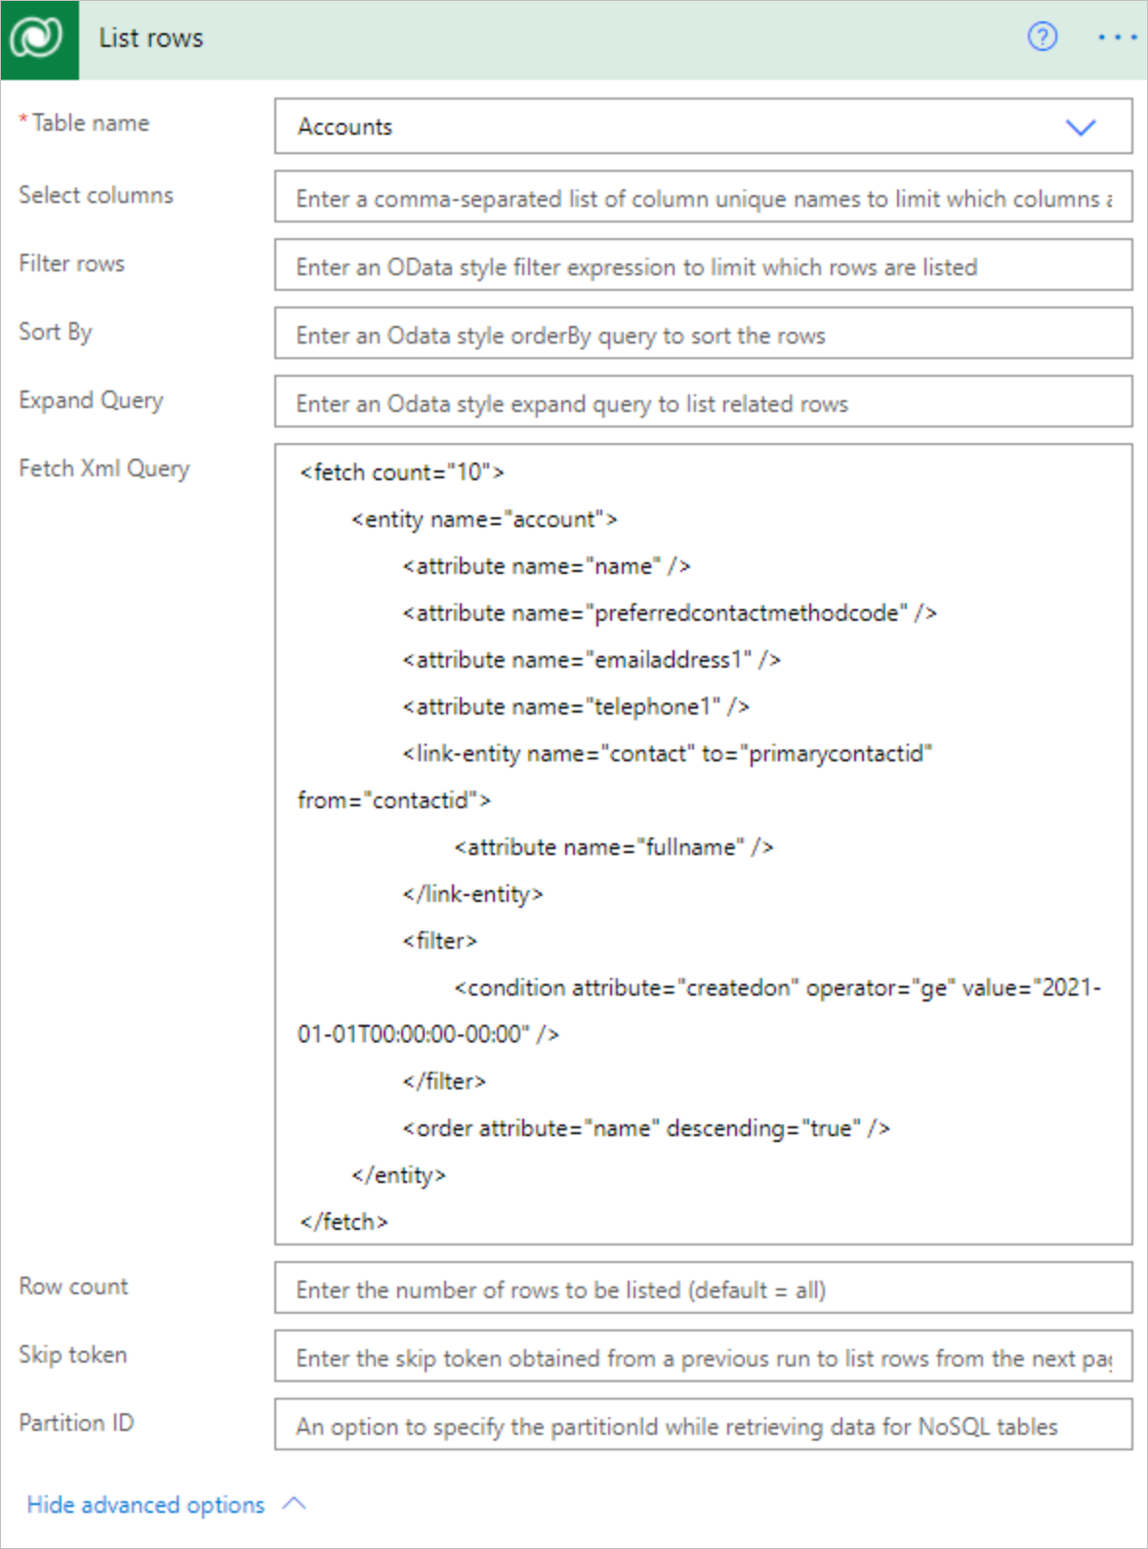Screen dimensions: 1148x1549
Task: Focus the Skip token input box
Action: [x=701, y=1358]
